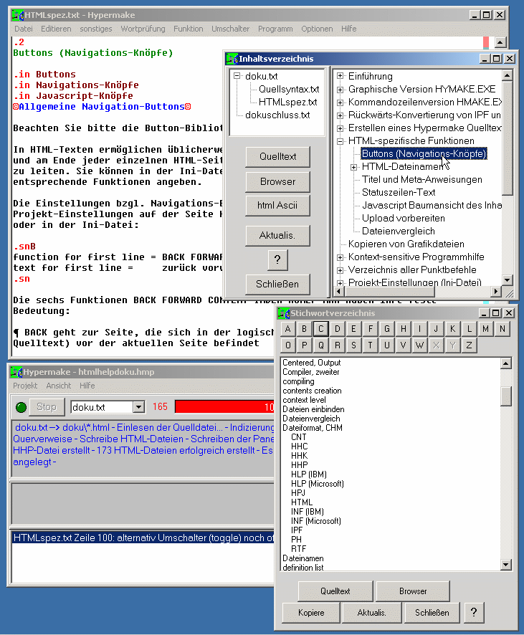Expand the HTML-Dateinamen node
The width and height of the screenshot is (524, 635).
(353, 167)
